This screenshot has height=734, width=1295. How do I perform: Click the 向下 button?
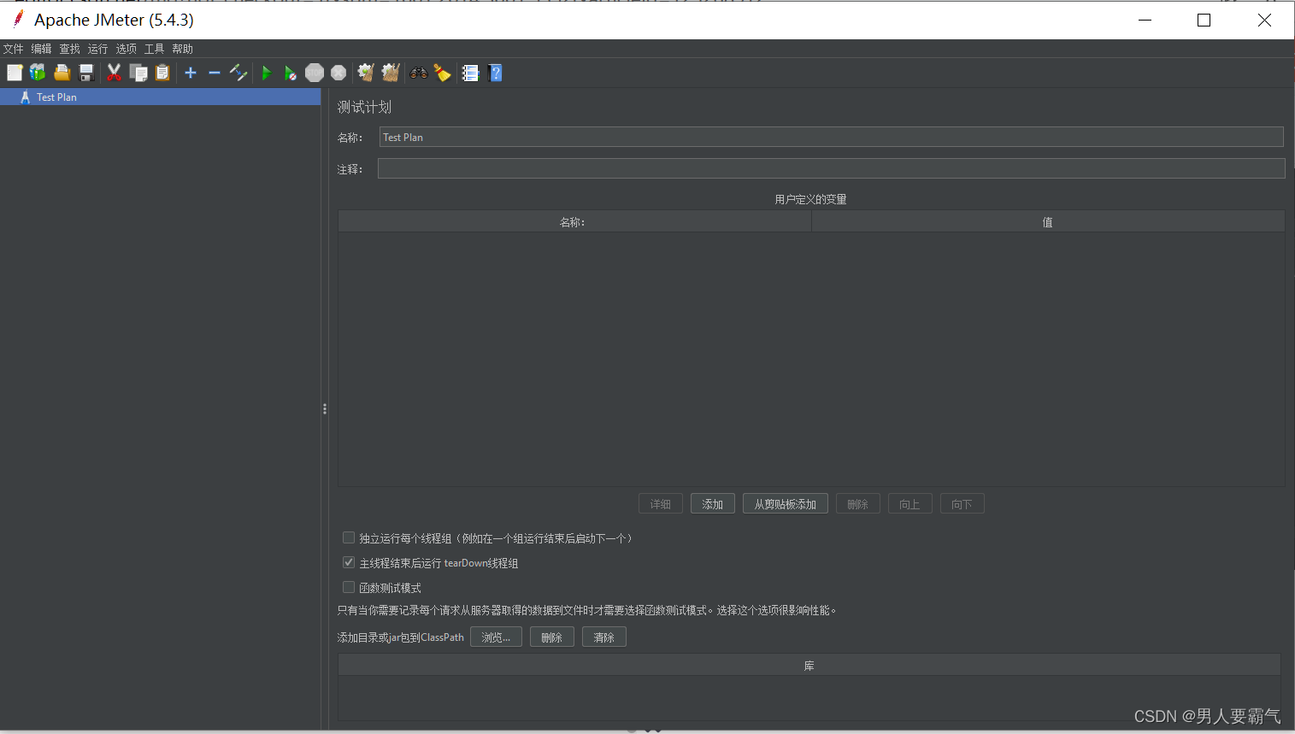962,504
